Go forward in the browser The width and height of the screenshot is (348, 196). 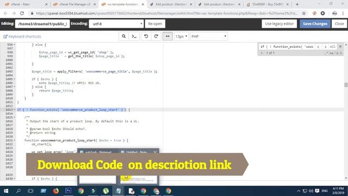14,13
